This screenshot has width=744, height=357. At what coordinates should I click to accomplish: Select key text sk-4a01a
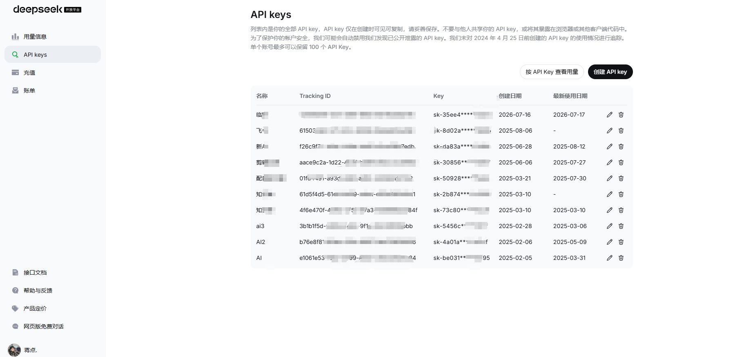pyautogui.click(x=461, y=242)
